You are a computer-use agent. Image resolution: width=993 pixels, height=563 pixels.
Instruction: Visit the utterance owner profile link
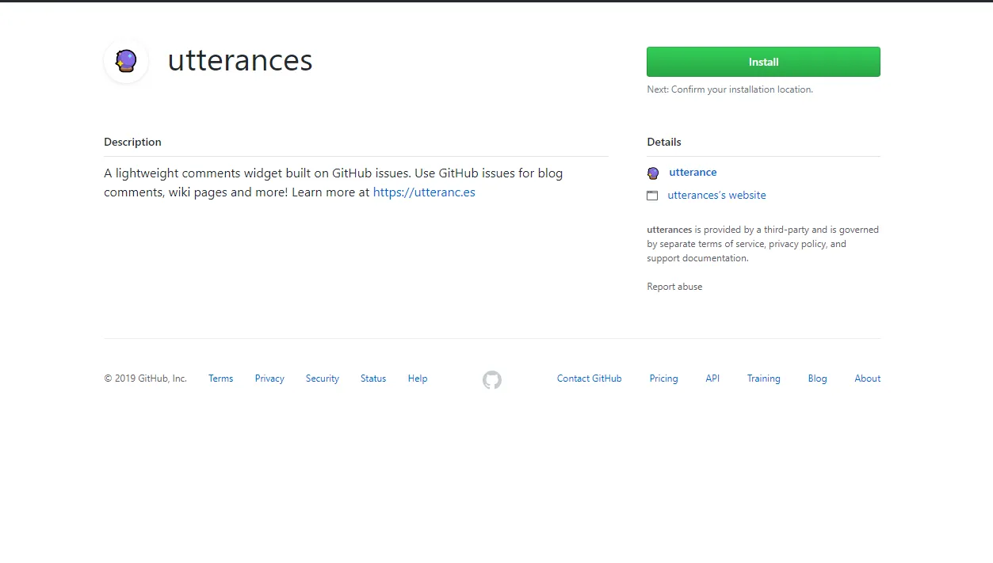point(693,172)
